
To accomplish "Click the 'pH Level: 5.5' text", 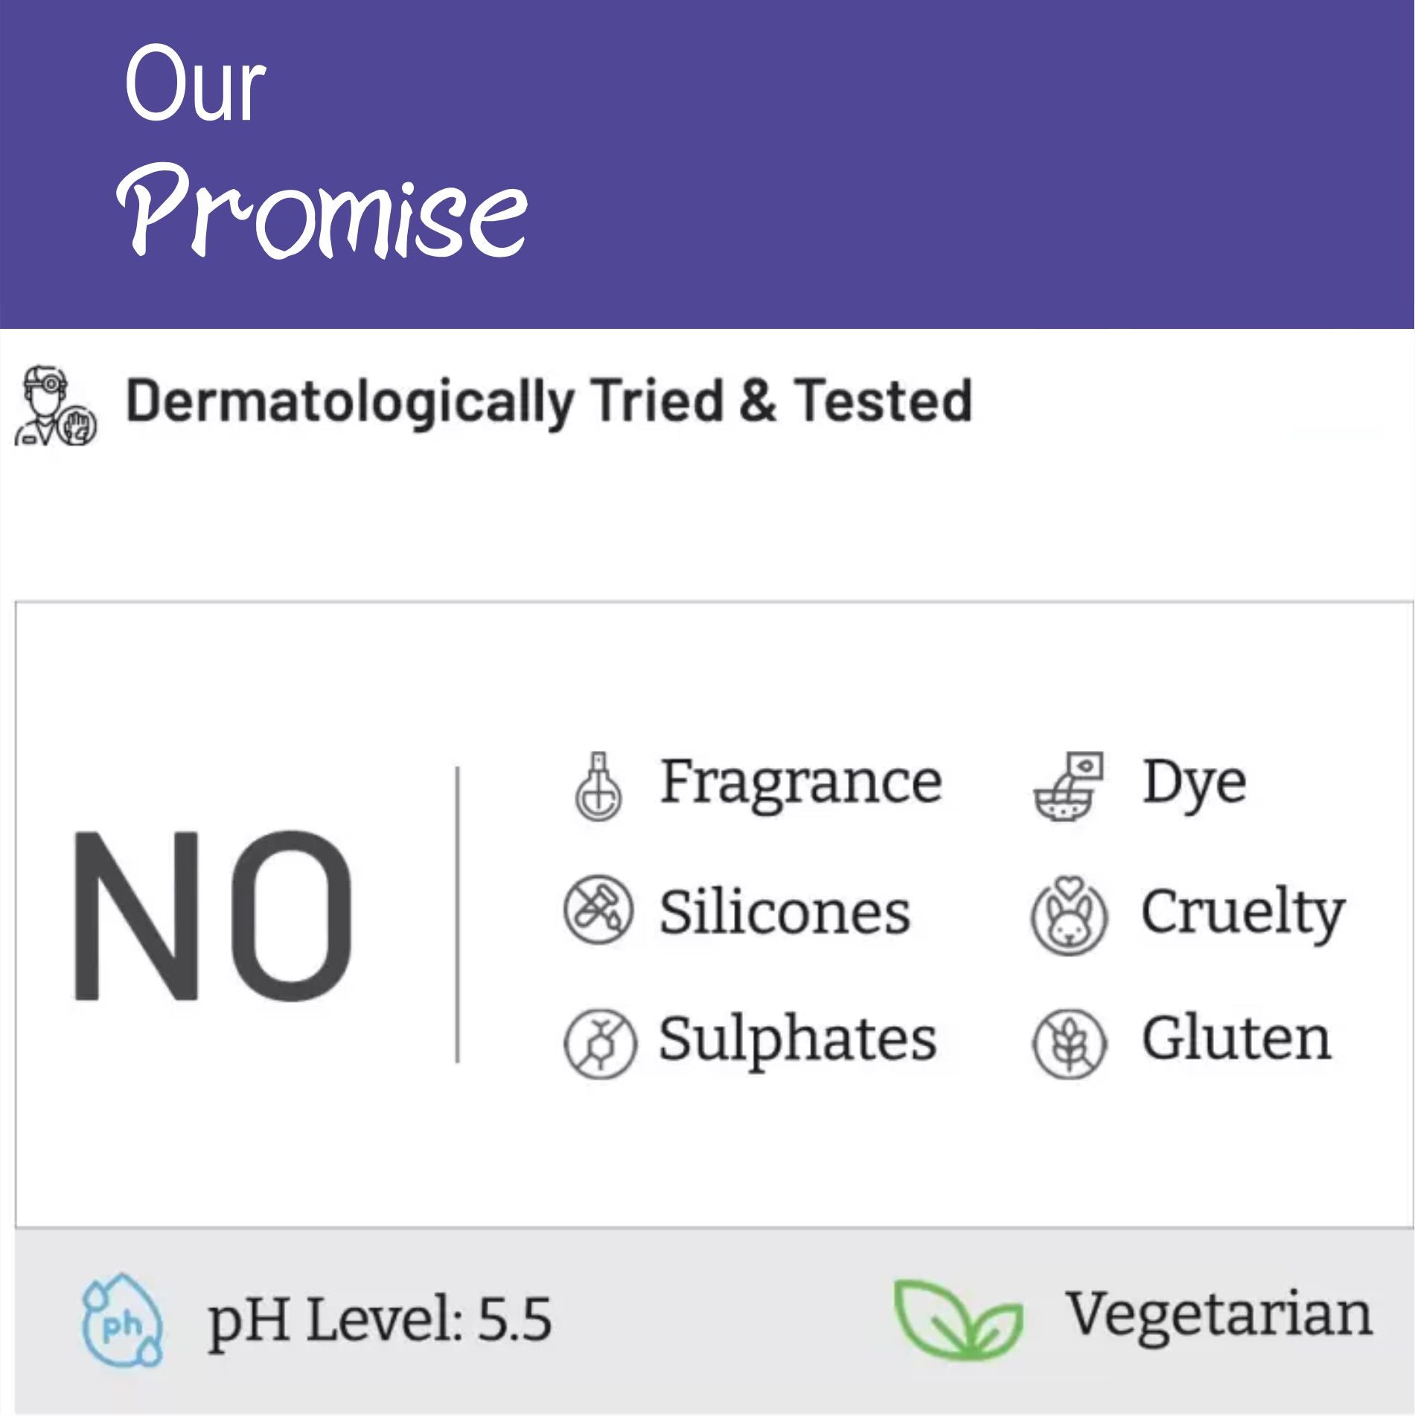I will [380, 1320].
